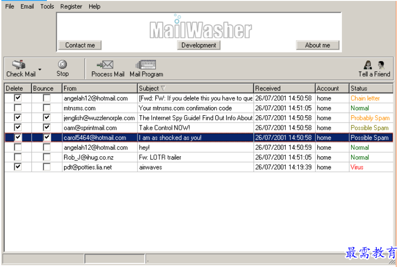Select sender carol5464@hotmail.com
The height and width of the screenshot is (267, 401).
95,138
